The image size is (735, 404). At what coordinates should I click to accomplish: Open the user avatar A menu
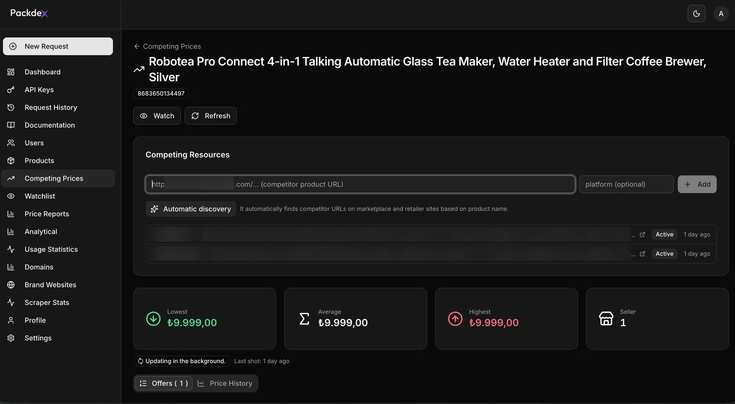tap(721, 14)
